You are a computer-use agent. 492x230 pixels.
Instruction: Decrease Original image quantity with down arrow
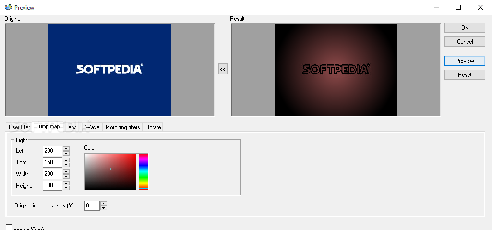click(104, 208)
